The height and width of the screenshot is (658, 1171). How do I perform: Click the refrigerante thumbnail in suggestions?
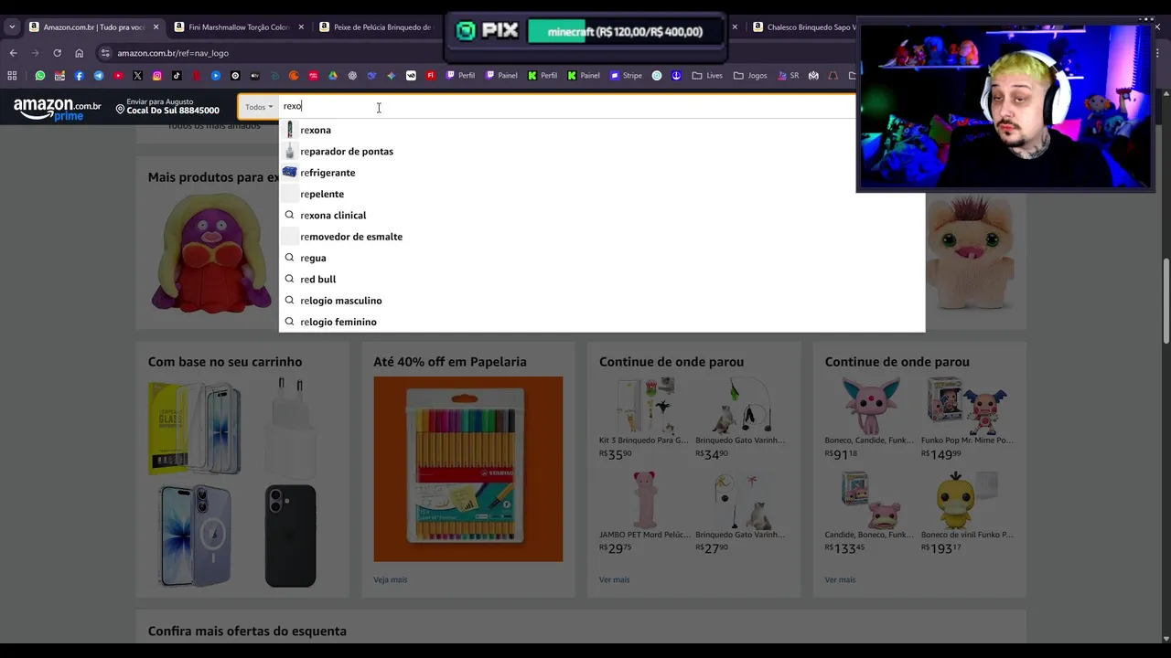tap(289, 172)
